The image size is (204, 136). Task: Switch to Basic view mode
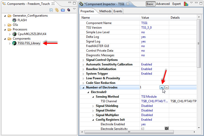[x=150, y=4]
